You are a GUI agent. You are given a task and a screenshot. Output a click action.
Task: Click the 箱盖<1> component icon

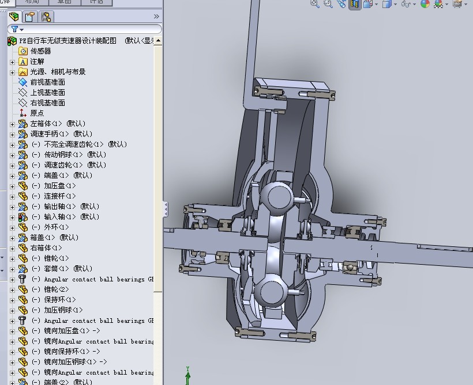click(x=23, y=238)
